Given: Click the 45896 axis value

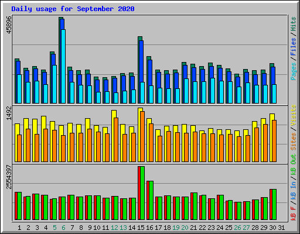Looking at the screenshot, I should 9,25.
